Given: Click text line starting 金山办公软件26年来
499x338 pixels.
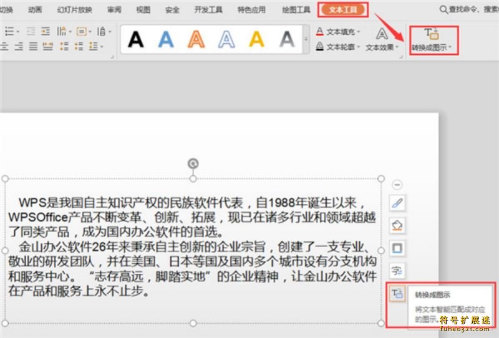Looking at the screenshot, I should coord(195,247).
